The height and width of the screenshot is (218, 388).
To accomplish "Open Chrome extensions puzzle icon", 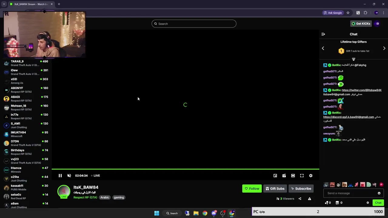I will pos(365,13).
